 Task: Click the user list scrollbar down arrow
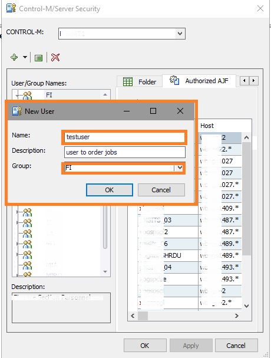click(105, 271)
